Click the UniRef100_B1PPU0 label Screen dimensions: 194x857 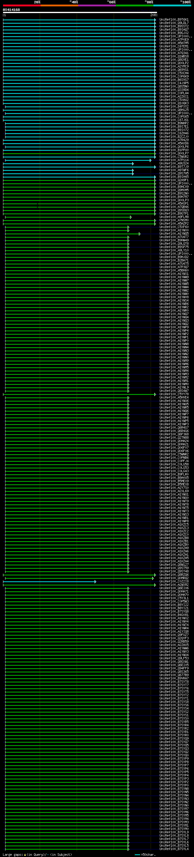(174, 150)
